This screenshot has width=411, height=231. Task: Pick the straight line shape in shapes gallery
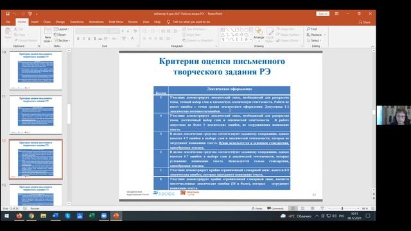227,30
